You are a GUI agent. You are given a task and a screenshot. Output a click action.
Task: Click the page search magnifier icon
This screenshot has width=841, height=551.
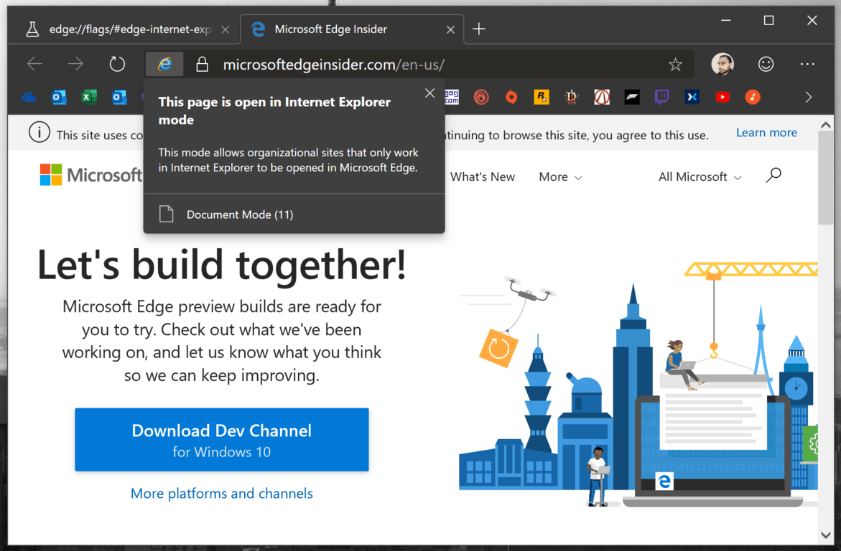pos(773,175)
